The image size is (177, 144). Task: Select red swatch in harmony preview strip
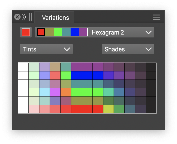[x=41, y=32]
